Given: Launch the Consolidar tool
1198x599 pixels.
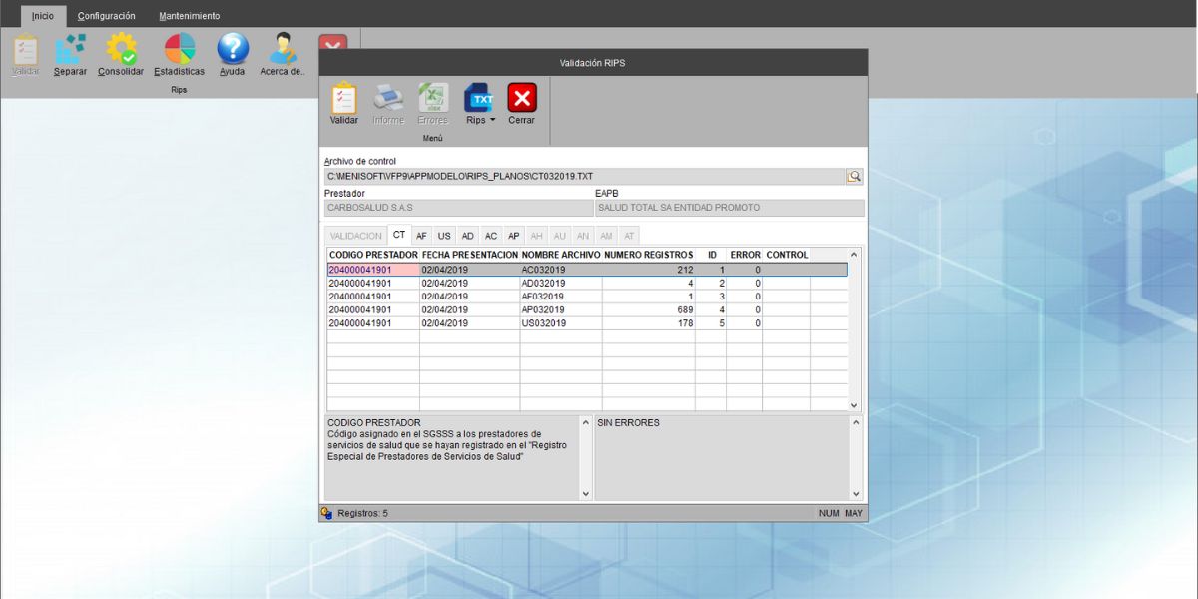Looking at the screenshot, I should [121, 54].
